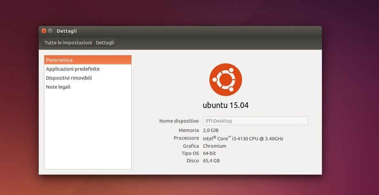The image size is (379, 195).
Task: Click the Dettagli window title
Action: pos(67,31)
